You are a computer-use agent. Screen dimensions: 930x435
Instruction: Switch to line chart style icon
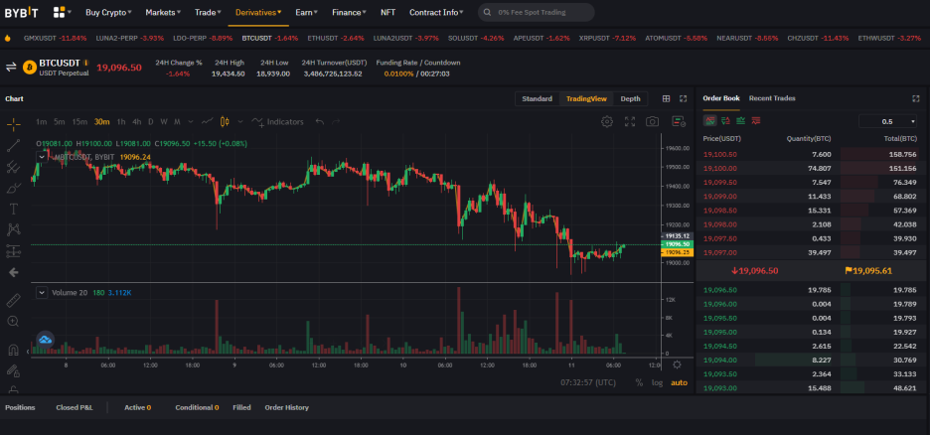207,121
